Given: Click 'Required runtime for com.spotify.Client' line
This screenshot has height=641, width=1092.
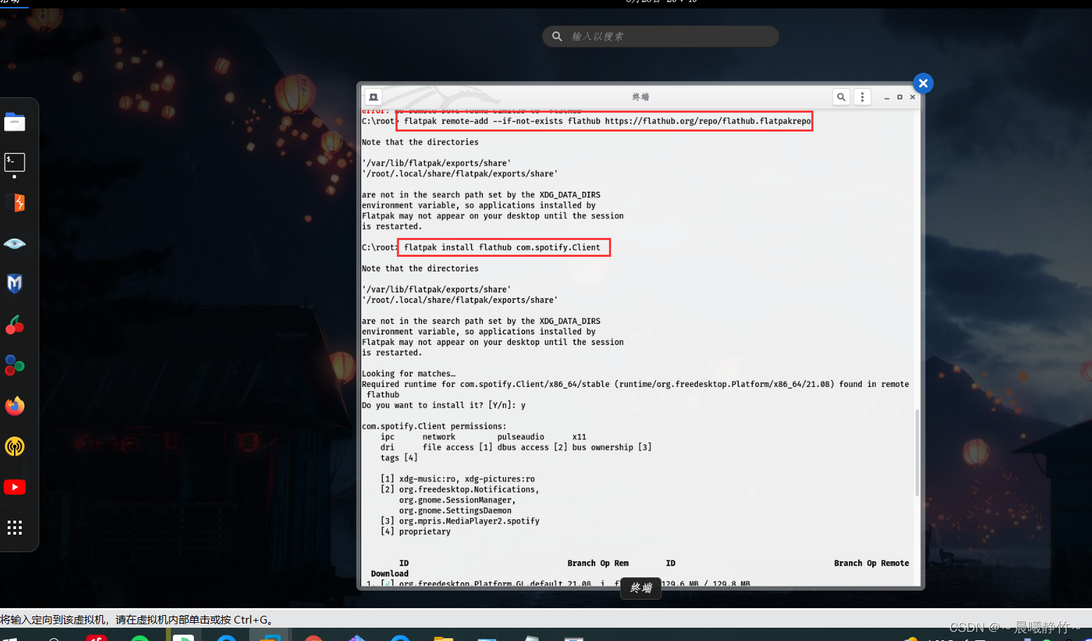Looking at the screenshot, I should click(636, 384).
